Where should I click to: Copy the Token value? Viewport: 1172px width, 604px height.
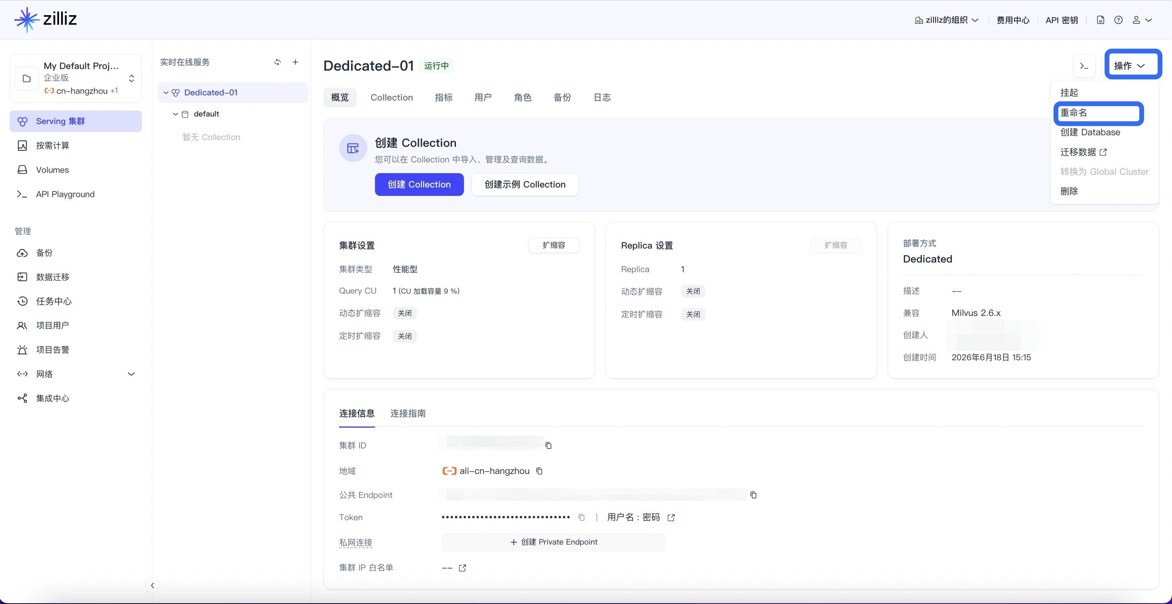point(582,517)
